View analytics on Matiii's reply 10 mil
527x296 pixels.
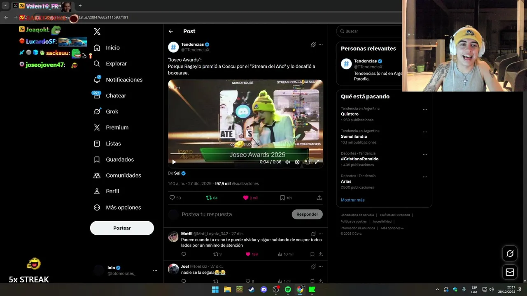pyautogui.click(x=286, y=254)
